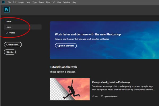Open the jumping silhouette tutorial thumbnail
This screenshot has height=106, width=159.
pos(70,89)
